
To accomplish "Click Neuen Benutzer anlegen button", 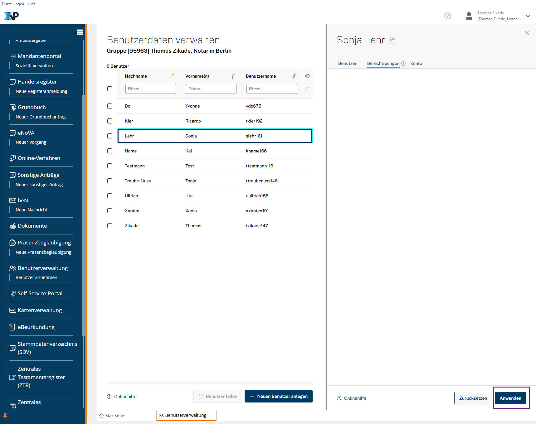I will [278, 396].
